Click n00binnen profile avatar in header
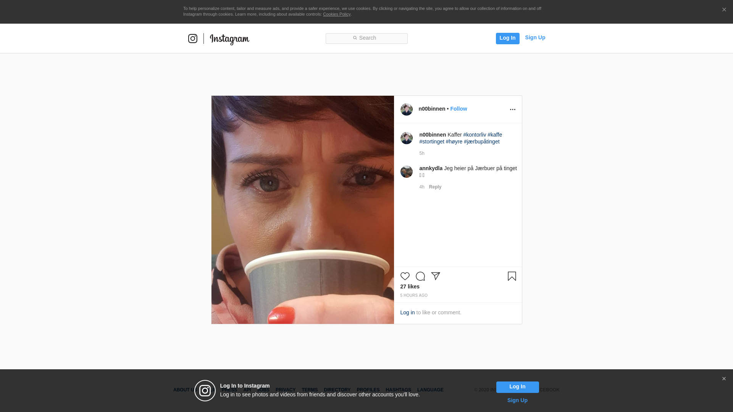 (406, 109)
